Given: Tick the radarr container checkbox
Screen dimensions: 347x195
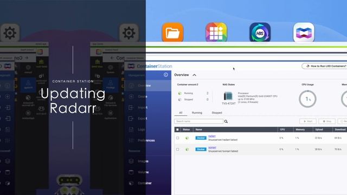Looking at the screenshot, I should 177,138.
